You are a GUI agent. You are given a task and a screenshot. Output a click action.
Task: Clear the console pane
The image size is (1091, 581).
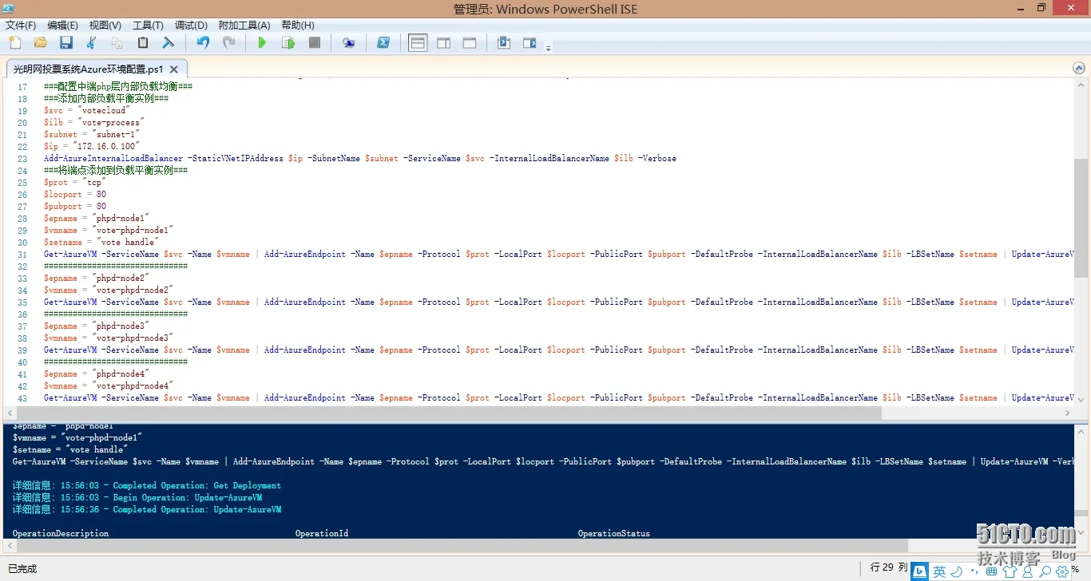pyautogui.click(x=169, y=43)
